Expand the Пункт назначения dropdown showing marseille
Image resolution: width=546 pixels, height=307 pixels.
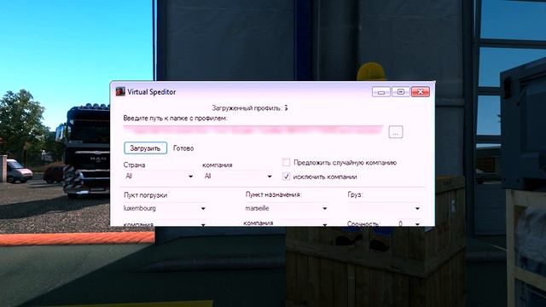(x=287, y=208)
